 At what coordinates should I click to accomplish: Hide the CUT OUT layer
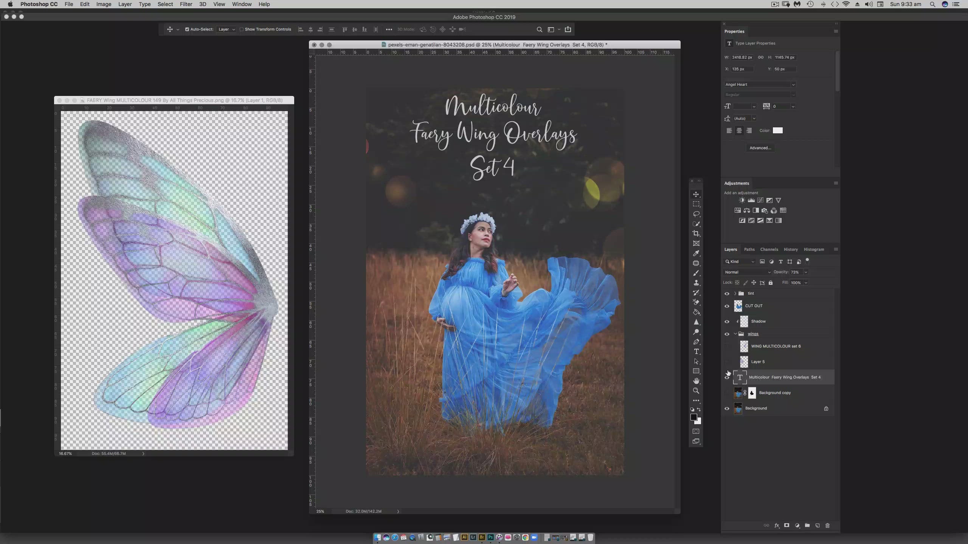(727, 306)
